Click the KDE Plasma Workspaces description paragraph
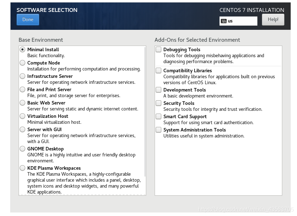The width and height of the screenshot is (297, 216). pos(84,183)
